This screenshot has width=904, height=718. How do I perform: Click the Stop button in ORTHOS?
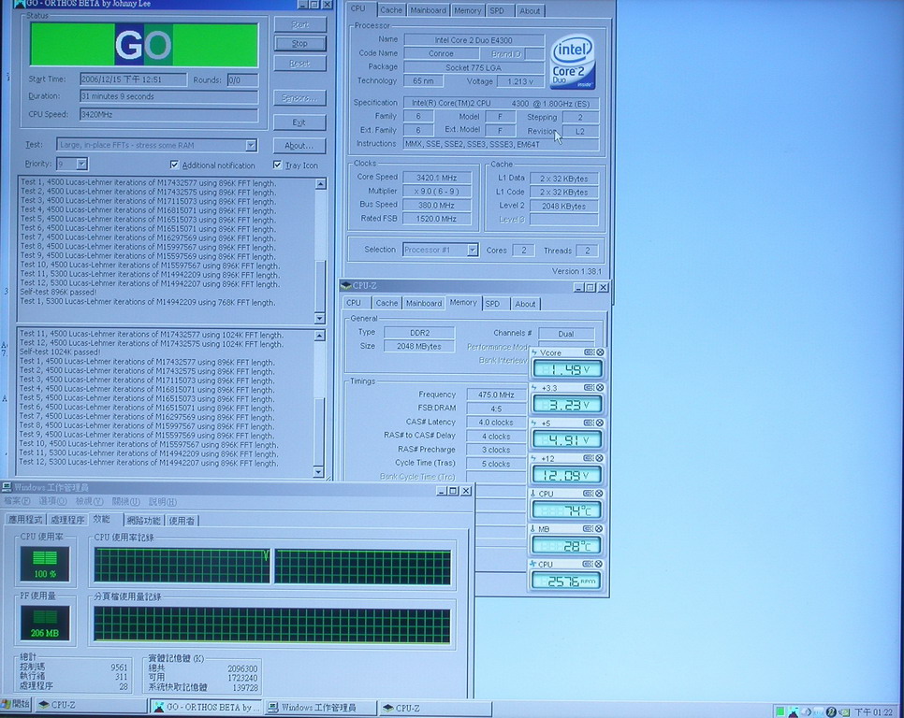click(x=299, y=44)
